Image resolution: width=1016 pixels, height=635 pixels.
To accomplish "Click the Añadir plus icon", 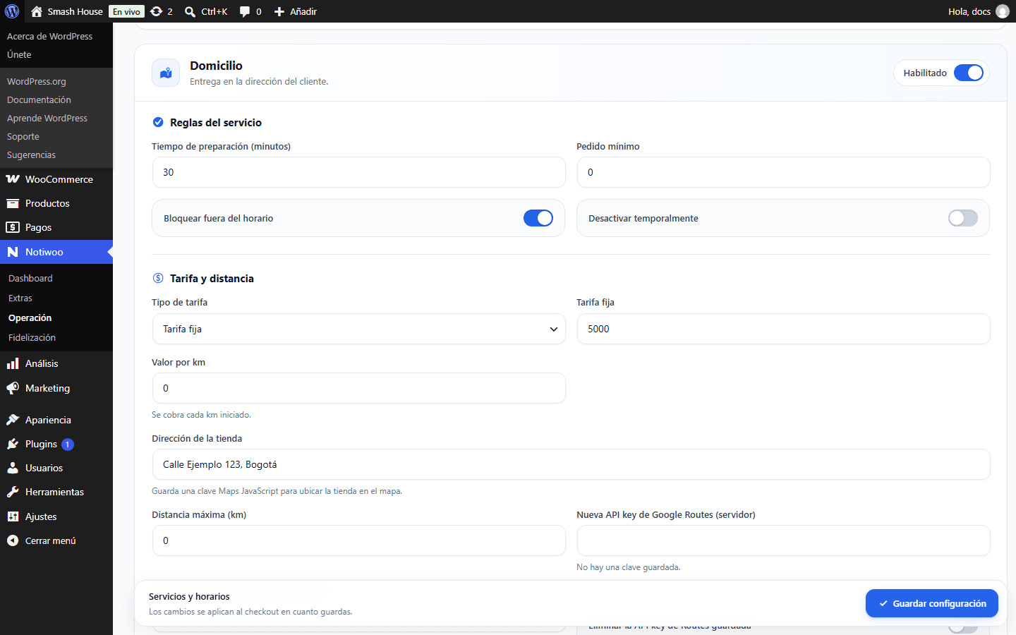I will tap(279, 11).
